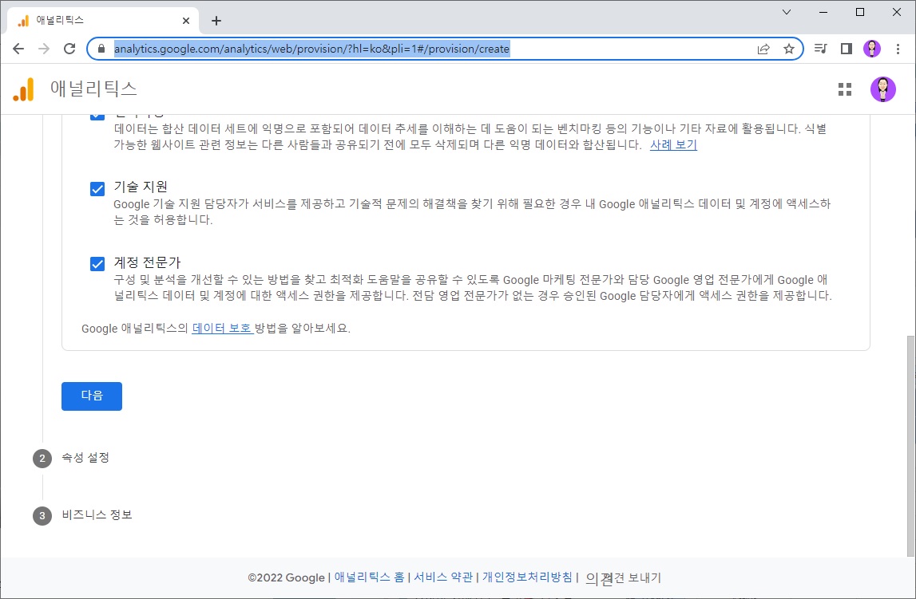Select step 2 속성 설정

[x=71, y=458]
